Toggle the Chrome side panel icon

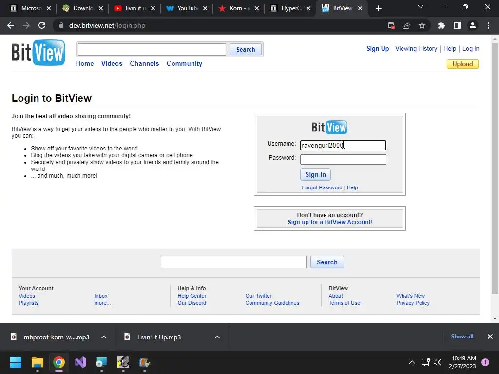click(x=457, y=25)
